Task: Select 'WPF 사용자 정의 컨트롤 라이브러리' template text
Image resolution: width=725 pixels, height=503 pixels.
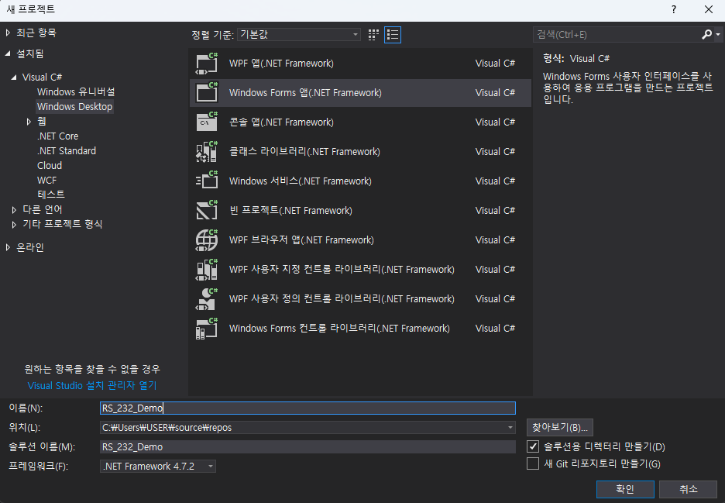Action: tap(342, 299)
